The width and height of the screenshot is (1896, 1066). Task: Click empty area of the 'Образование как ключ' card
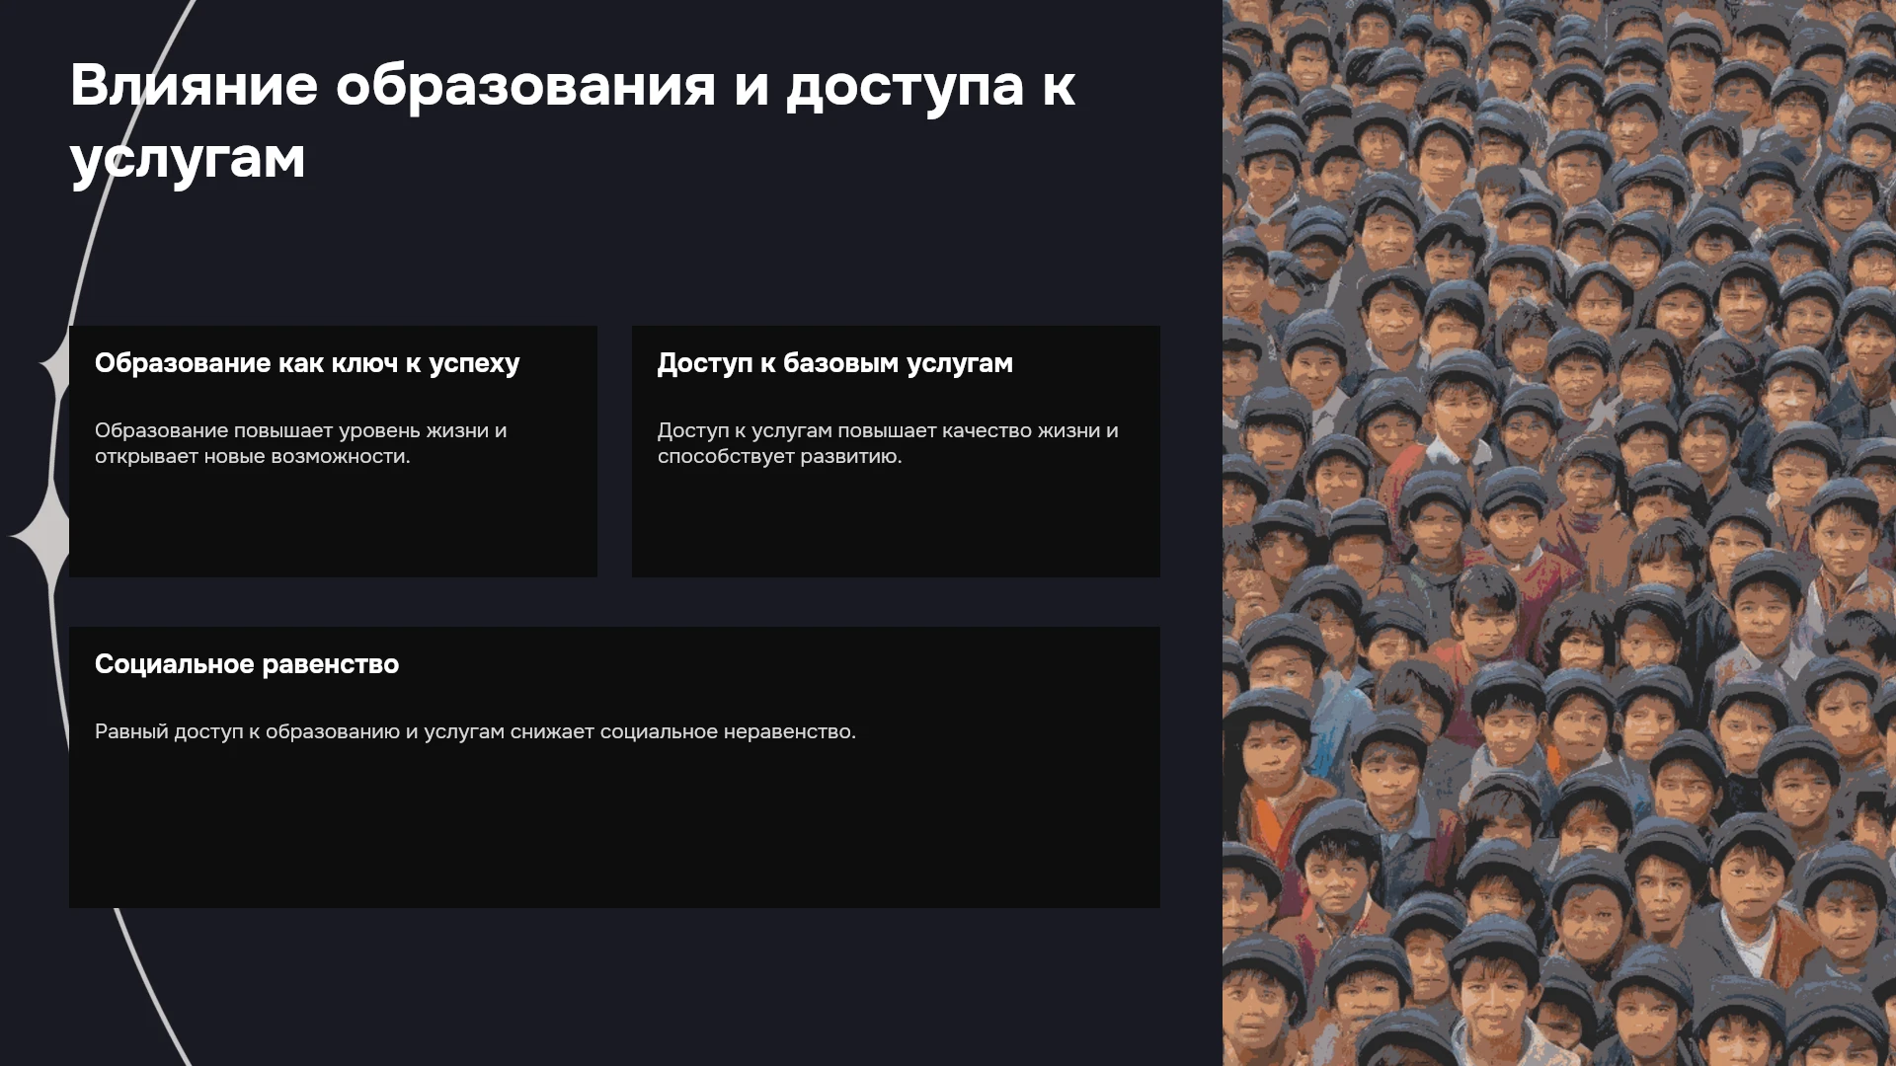[x=333, y=521]
